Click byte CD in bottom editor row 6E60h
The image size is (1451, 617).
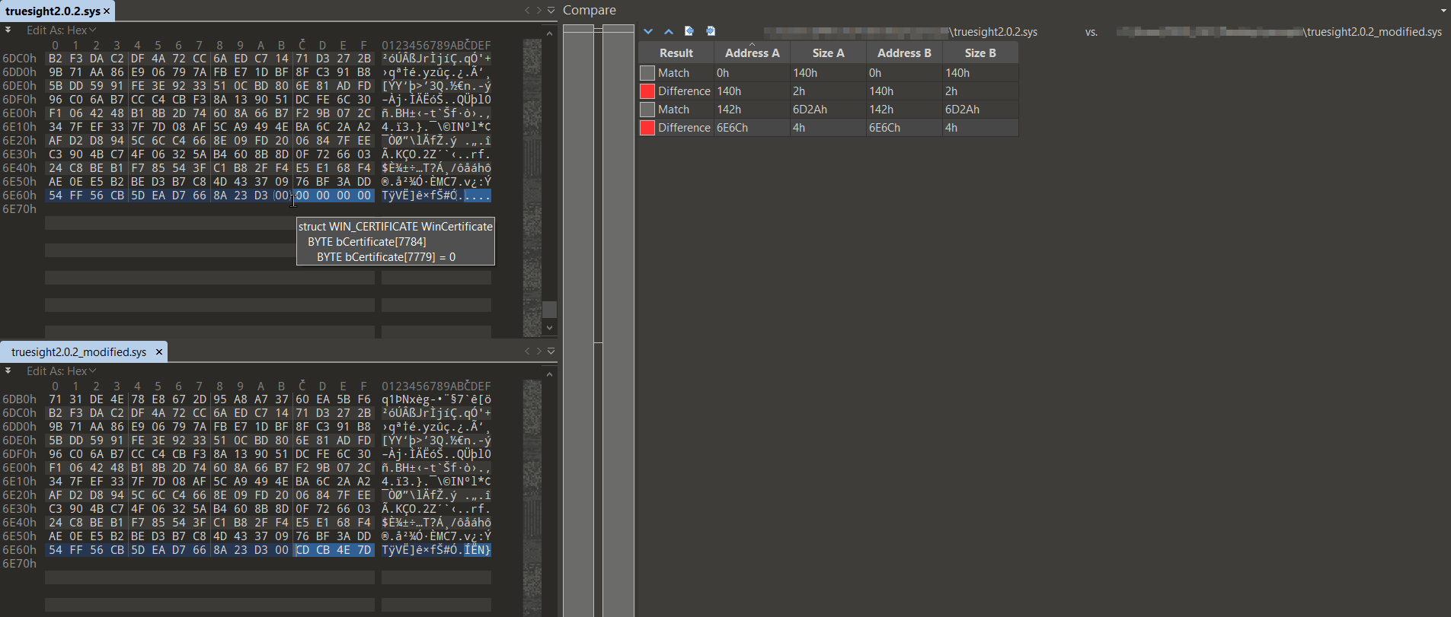302,550
